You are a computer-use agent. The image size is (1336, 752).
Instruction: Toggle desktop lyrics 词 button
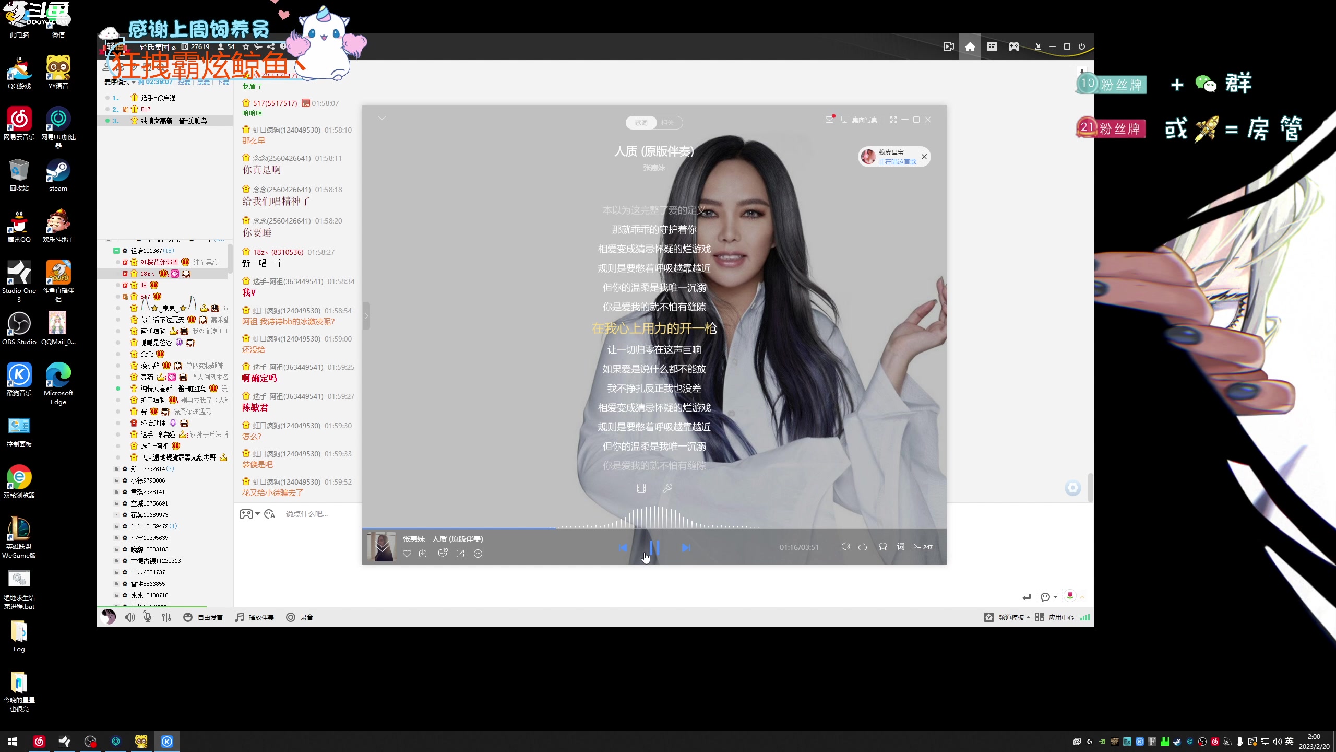point(901,547)
